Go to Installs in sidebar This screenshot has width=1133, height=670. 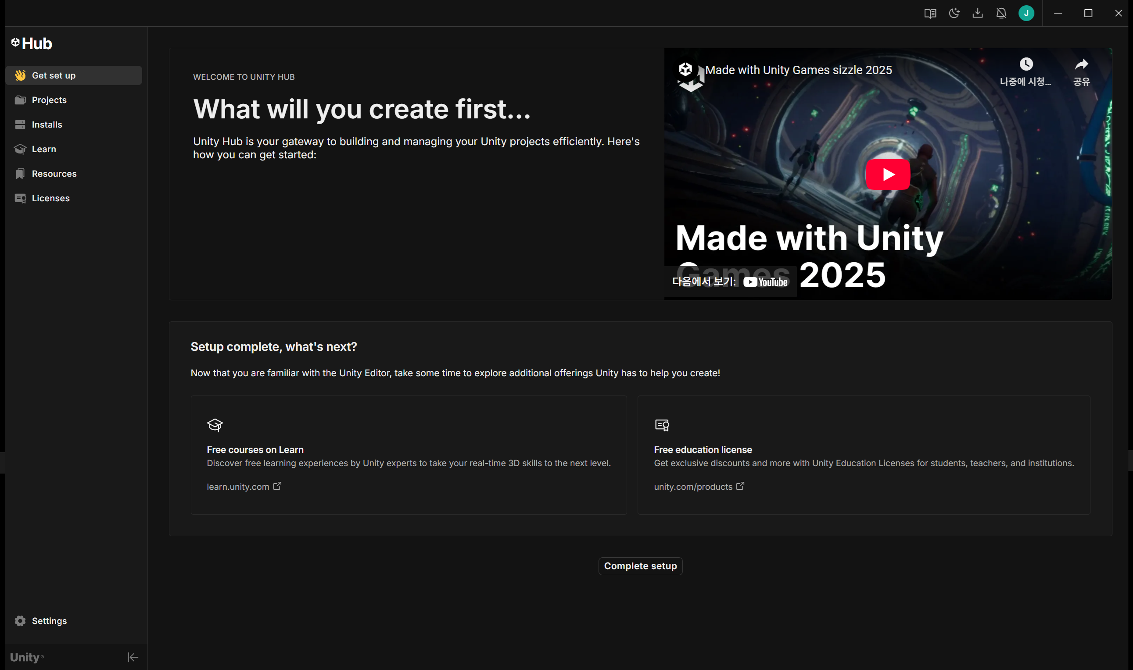click(x=47, y=125)
